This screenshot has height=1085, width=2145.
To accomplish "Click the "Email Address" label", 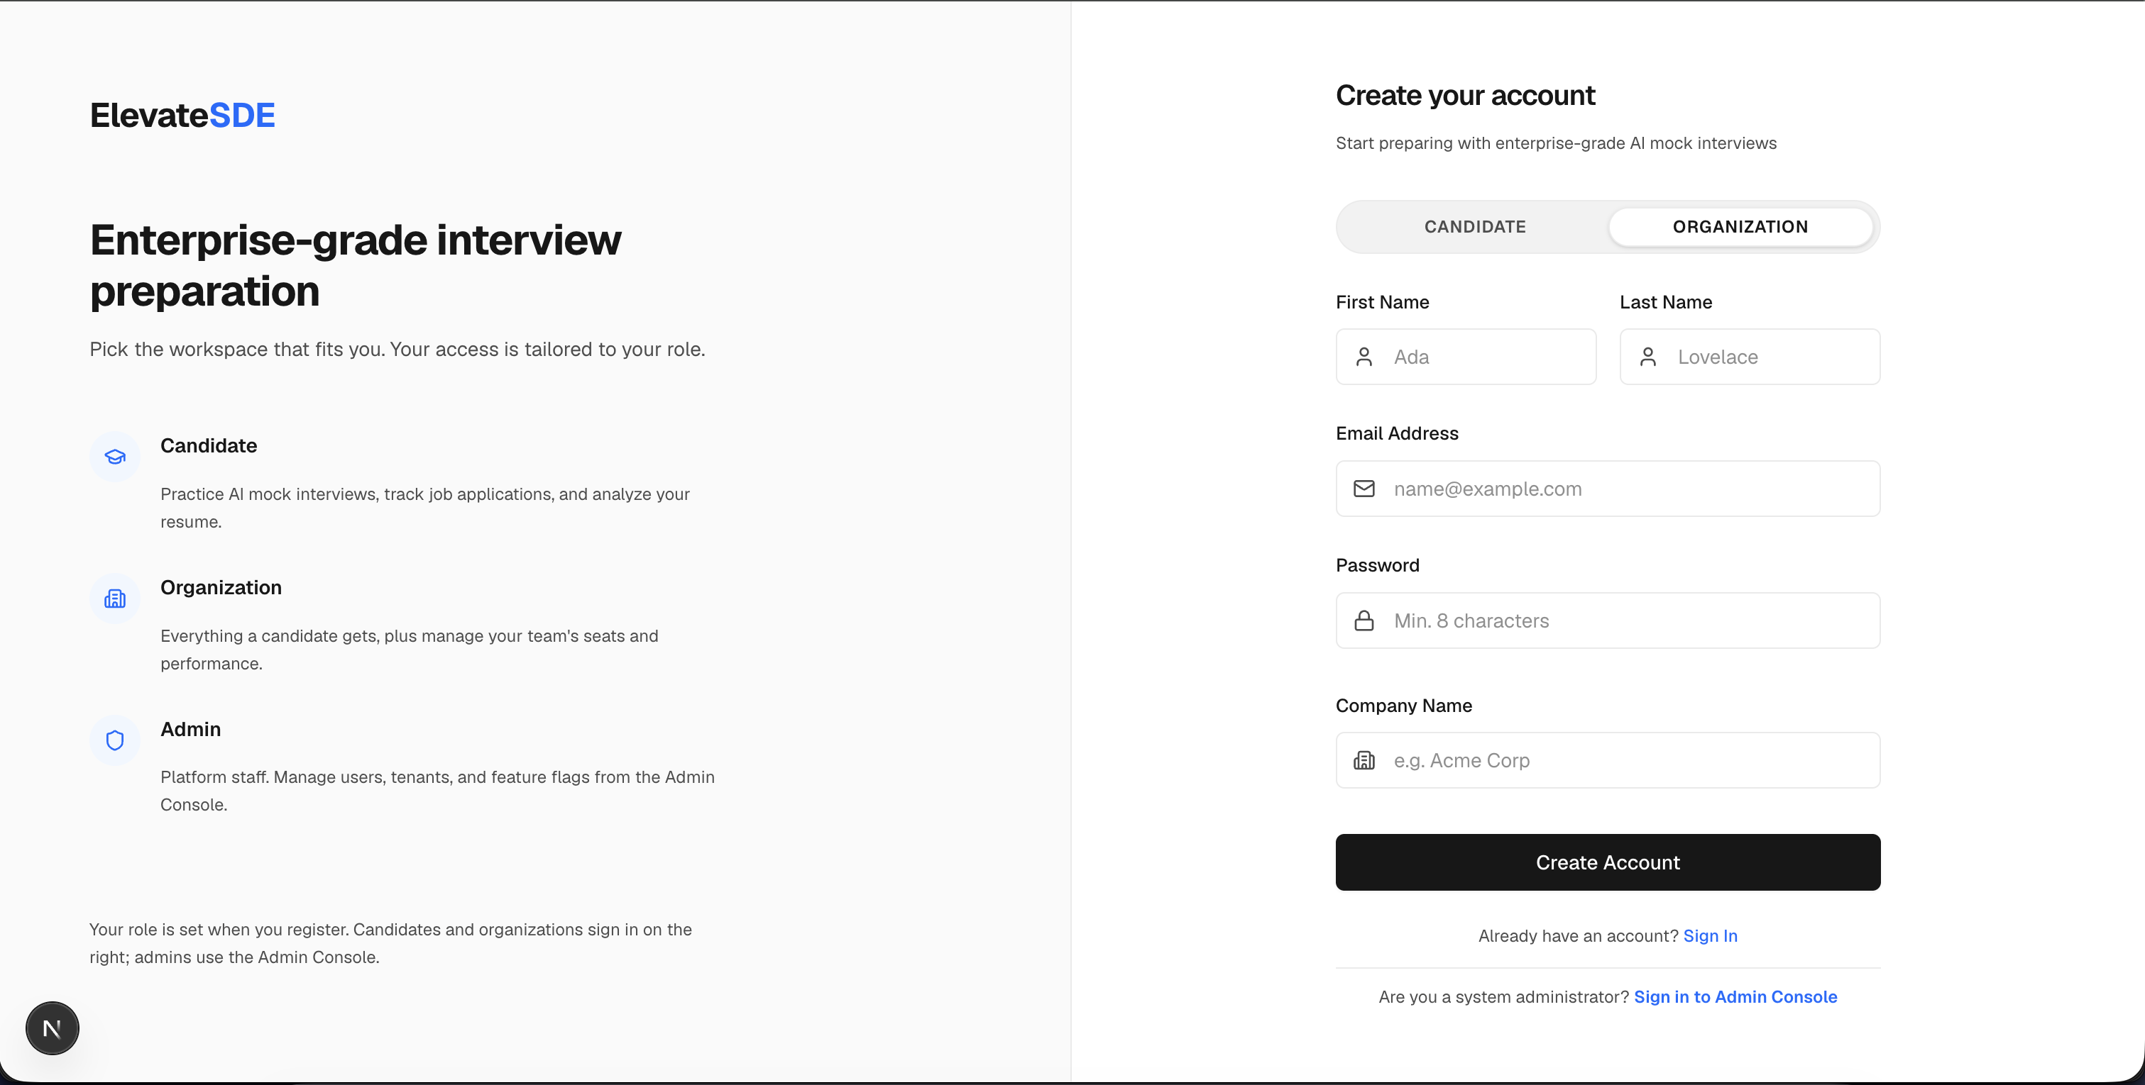I will [x=1398, y=433].
